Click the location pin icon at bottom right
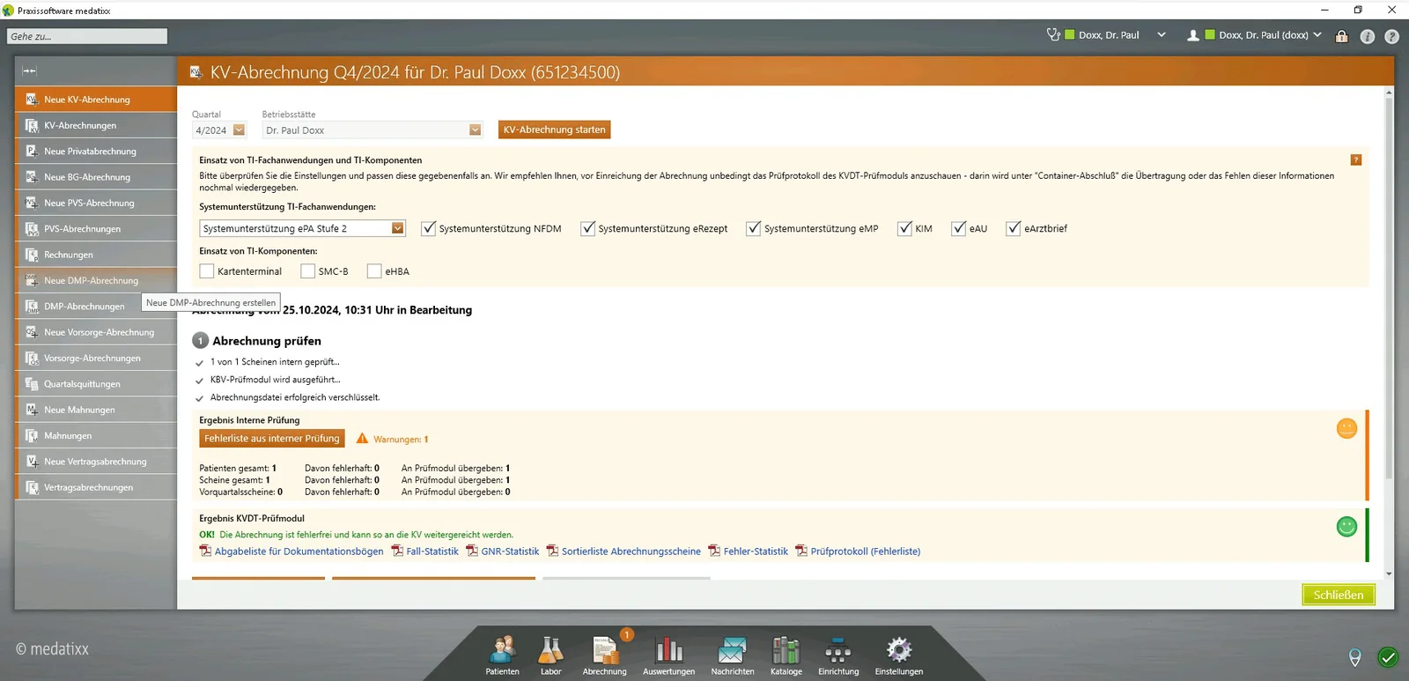Screen dimensions: 1409x681 pos(1355,657)
